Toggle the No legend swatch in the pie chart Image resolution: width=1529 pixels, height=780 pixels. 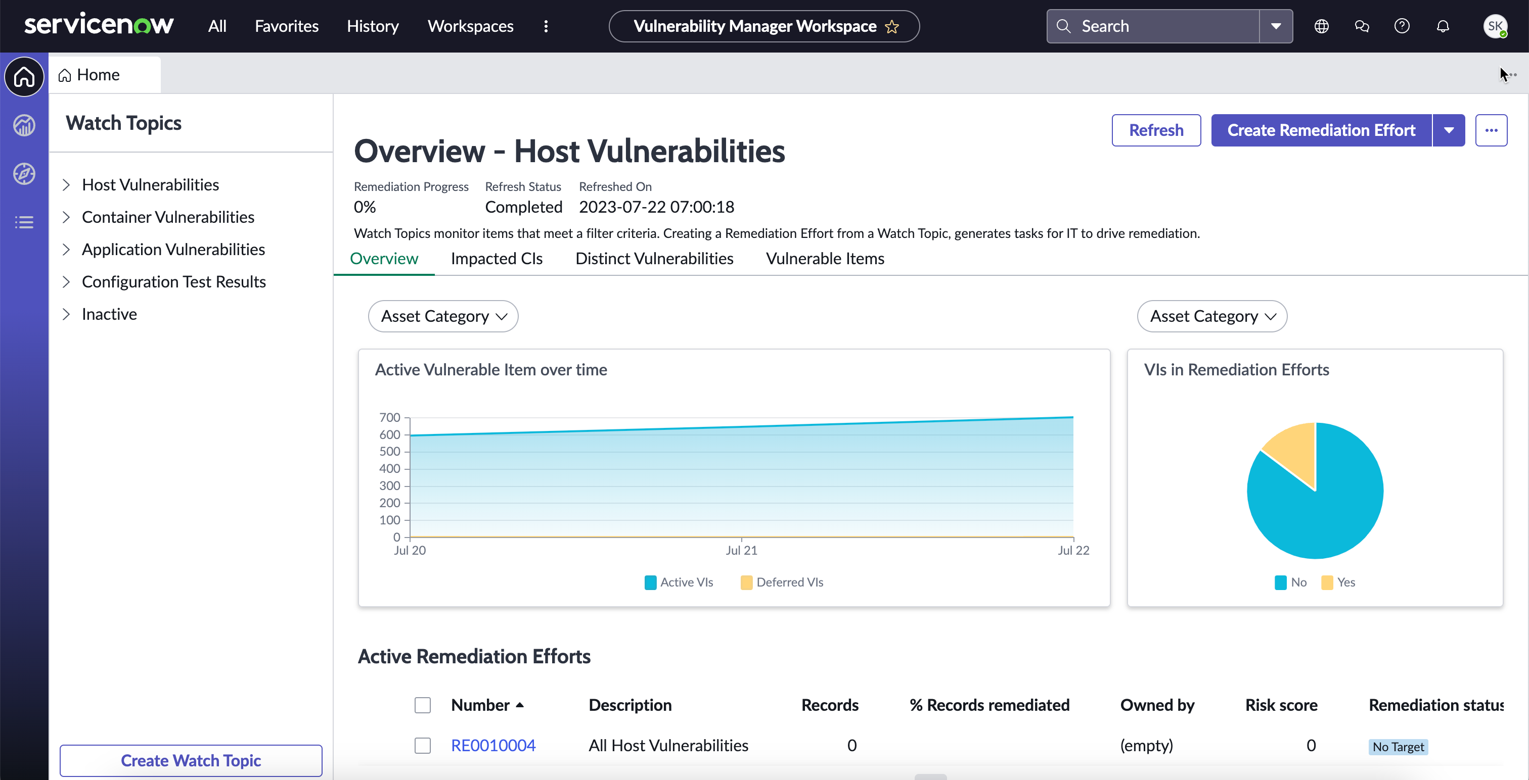(1281, 582)
